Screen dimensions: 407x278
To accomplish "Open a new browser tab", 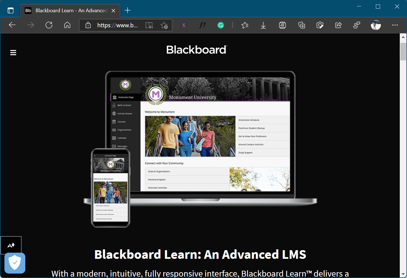I will coord(128,11).
